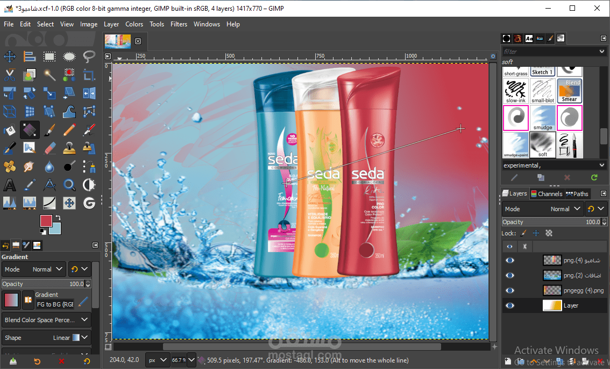Select the Alignment tool
Image resolution: width=610 pixels, height=369 pixels.
pyautogui.click(x=30, y=57)
